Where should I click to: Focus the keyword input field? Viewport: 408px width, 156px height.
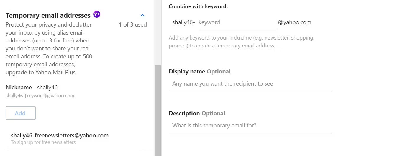tap(238, 22)
